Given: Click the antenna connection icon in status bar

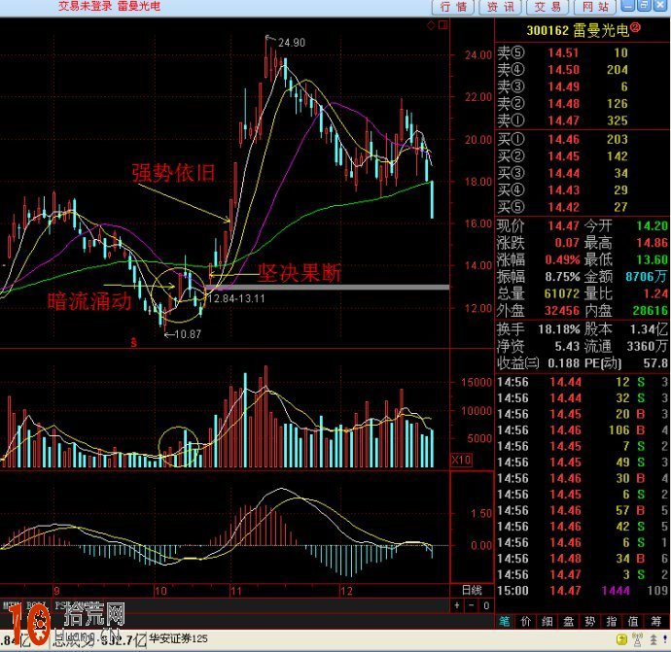Looking at the screenshot, I should coord(637,640).
